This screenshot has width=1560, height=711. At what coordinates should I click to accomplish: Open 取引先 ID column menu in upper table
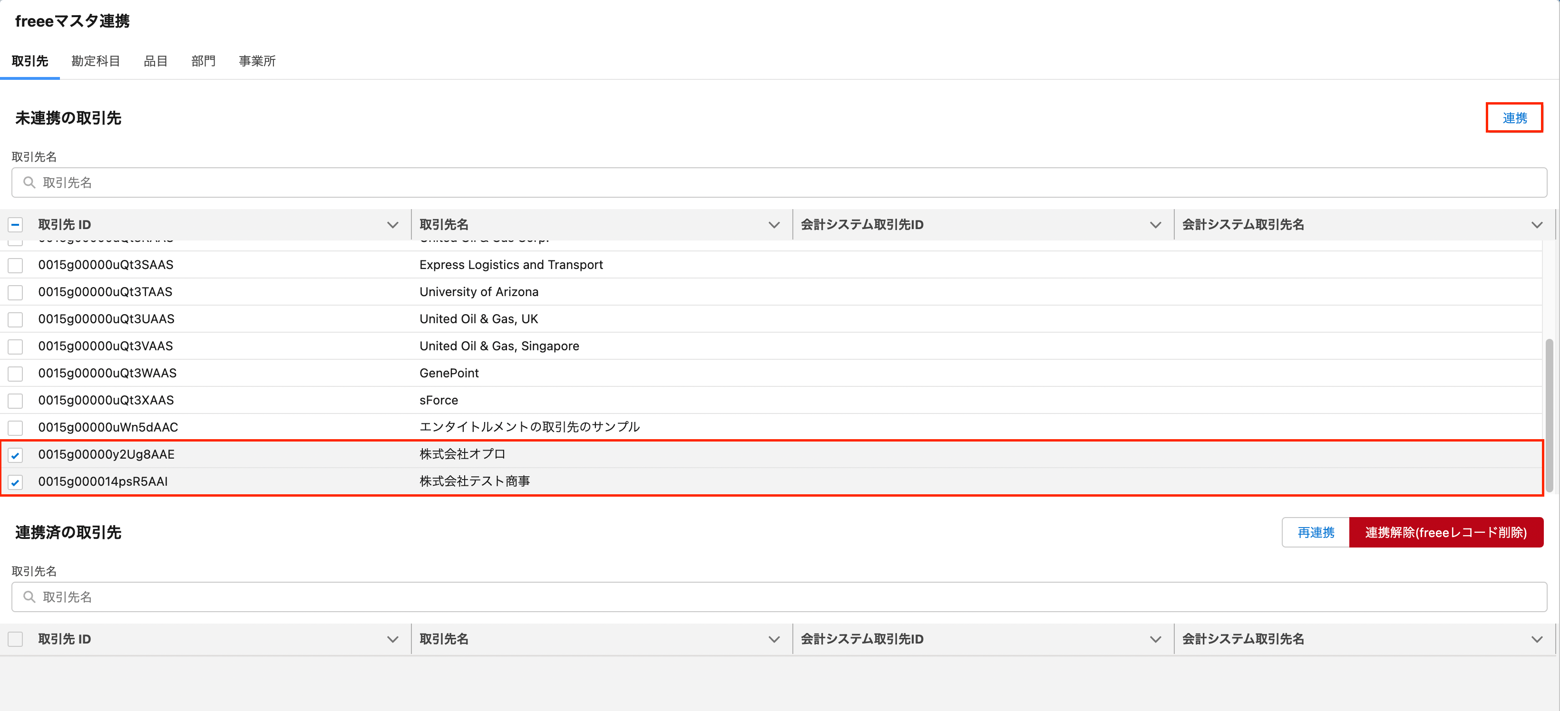pyautogui.click(x=392, y=225)
